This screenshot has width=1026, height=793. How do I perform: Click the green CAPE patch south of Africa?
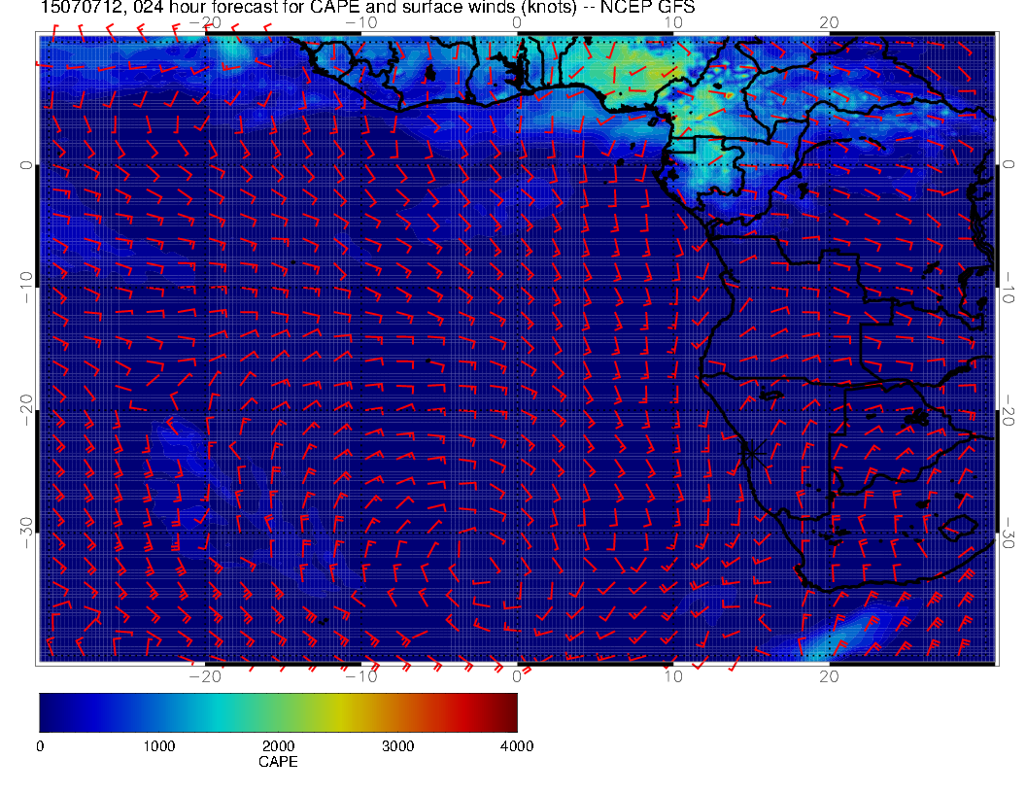coord(836,634)
